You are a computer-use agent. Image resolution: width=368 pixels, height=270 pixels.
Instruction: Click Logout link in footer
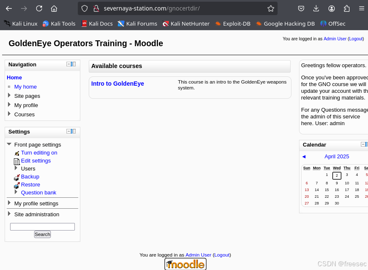(222, 255)
